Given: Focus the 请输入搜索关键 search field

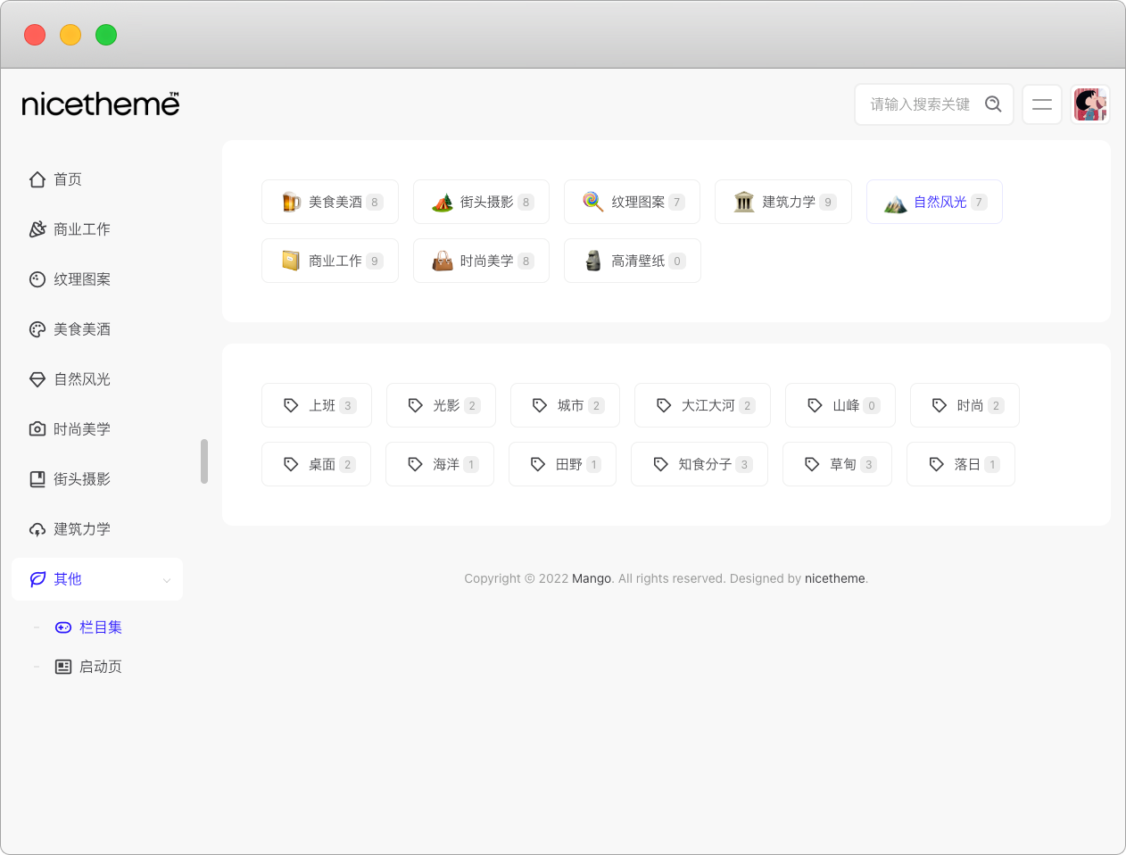Looking at the screenshot, I should click(x=920, y=104).
